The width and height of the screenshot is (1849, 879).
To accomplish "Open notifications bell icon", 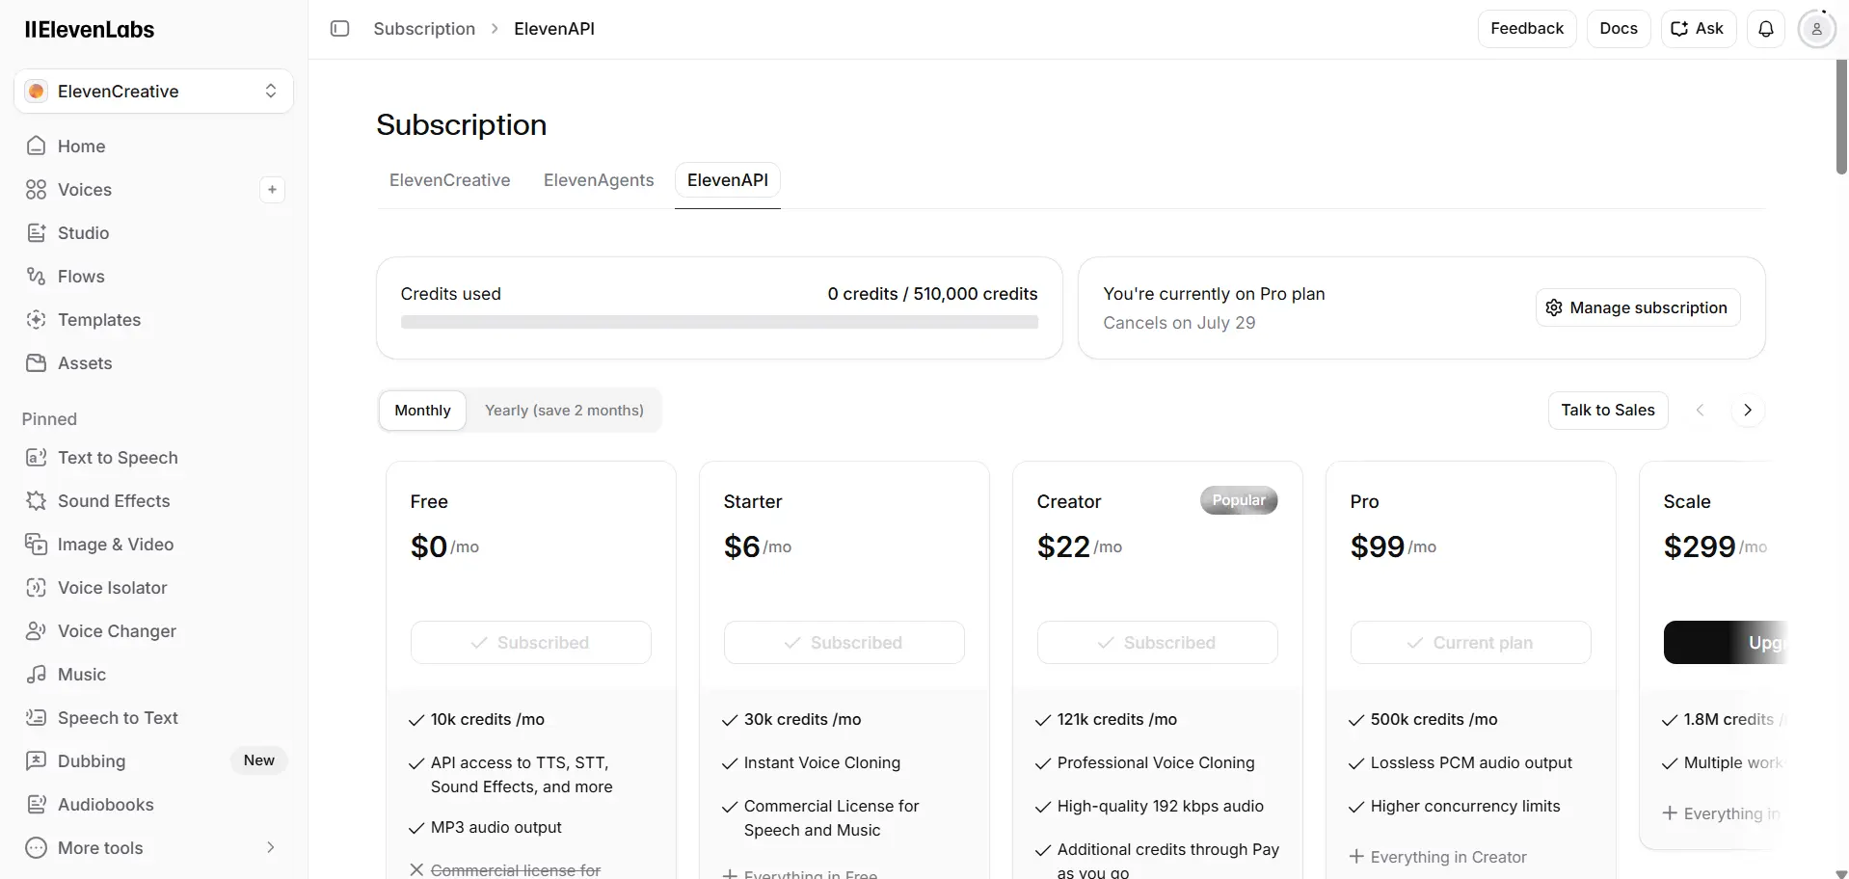I will click(x=1766, y=29).
